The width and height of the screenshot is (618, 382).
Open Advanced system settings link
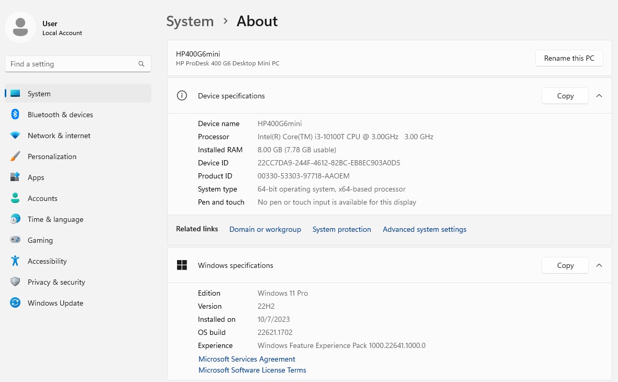[x=424, y=229]
